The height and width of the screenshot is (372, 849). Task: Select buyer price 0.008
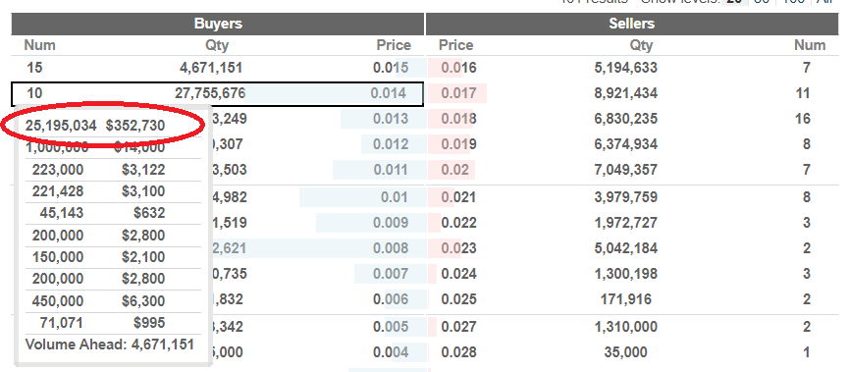[391, 248]
